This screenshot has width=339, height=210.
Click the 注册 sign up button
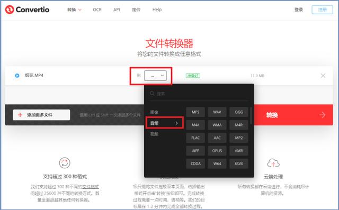coord(322,10)
